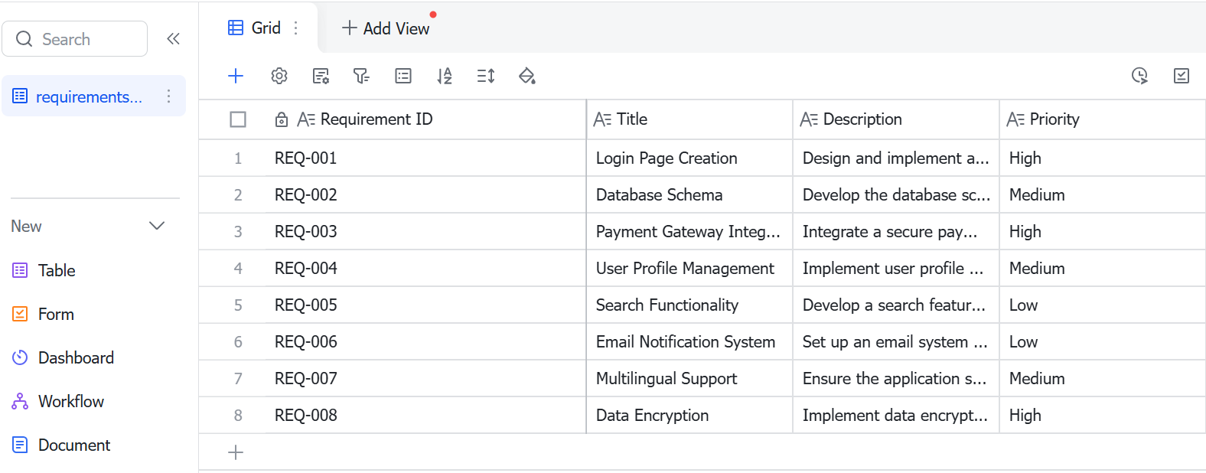Click Low priority in REQ-005 row
The image size is (1206, 473).
(1103, 305)
